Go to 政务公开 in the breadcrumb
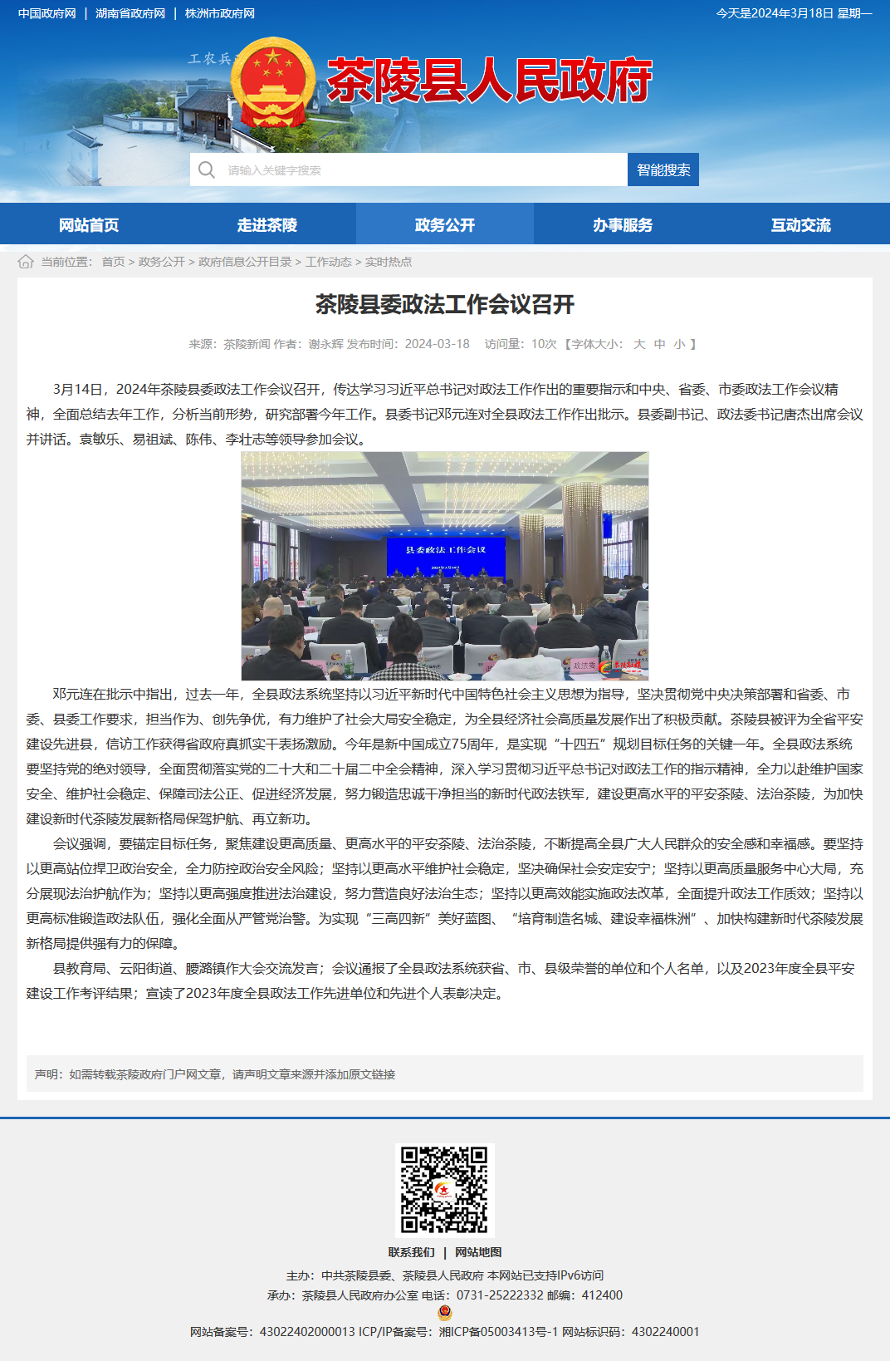This screenshot has width=890, height=1361. point(162,262)
